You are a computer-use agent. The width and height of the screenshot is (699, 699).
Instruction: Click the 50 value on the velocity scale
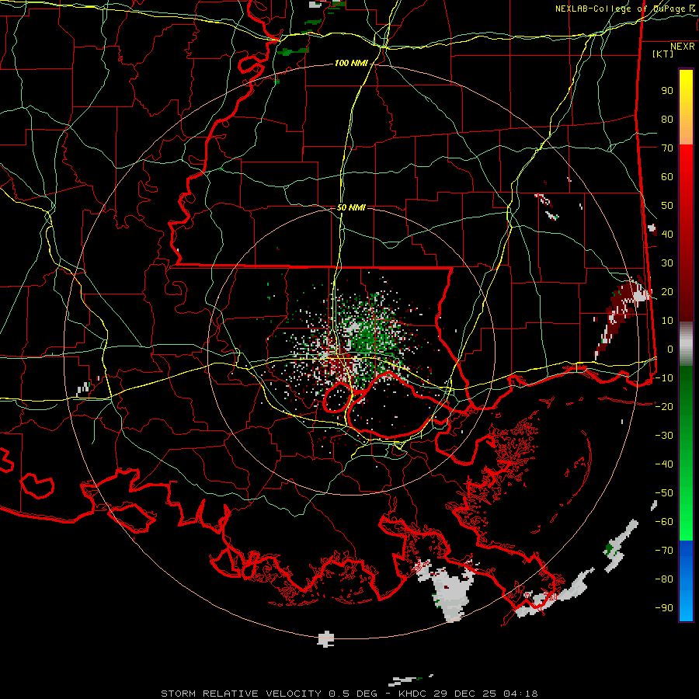[667, 206]
